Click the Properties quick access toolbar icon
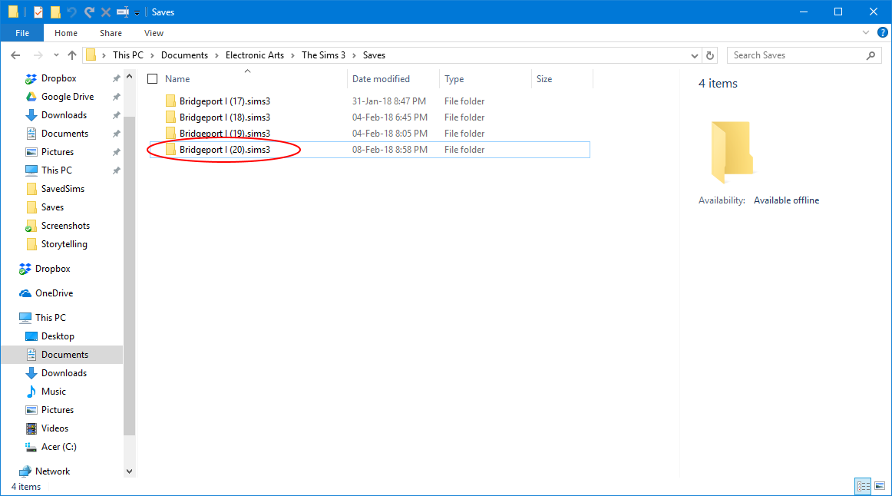 pyautogui.click(x=38, y=12)
